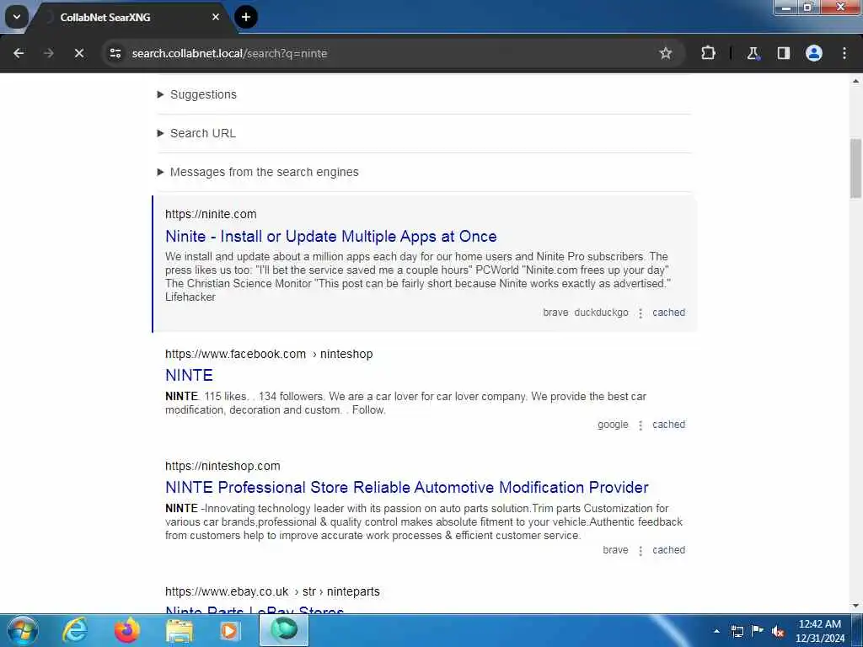Toggle the browser side panel
The height and width of the screenshot is (647, 863).
(x=784, y=53)
